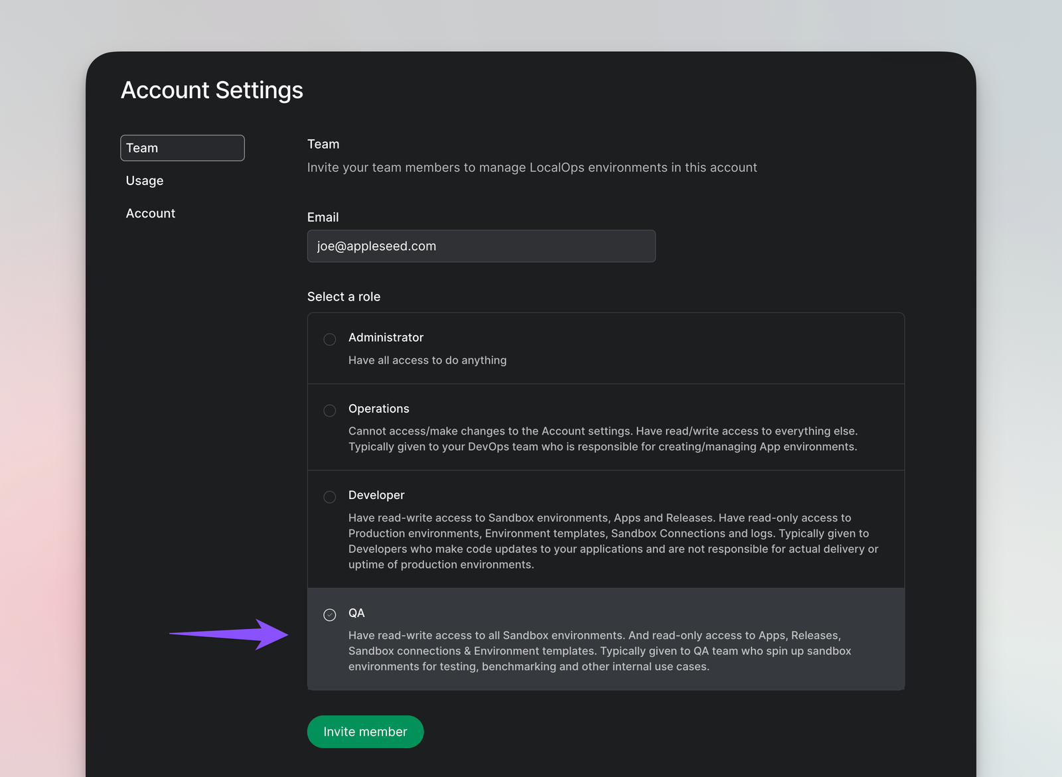Select the QA role radio button
The height and width of the screenshot is (777, 1062).
(x=330, y=615)
